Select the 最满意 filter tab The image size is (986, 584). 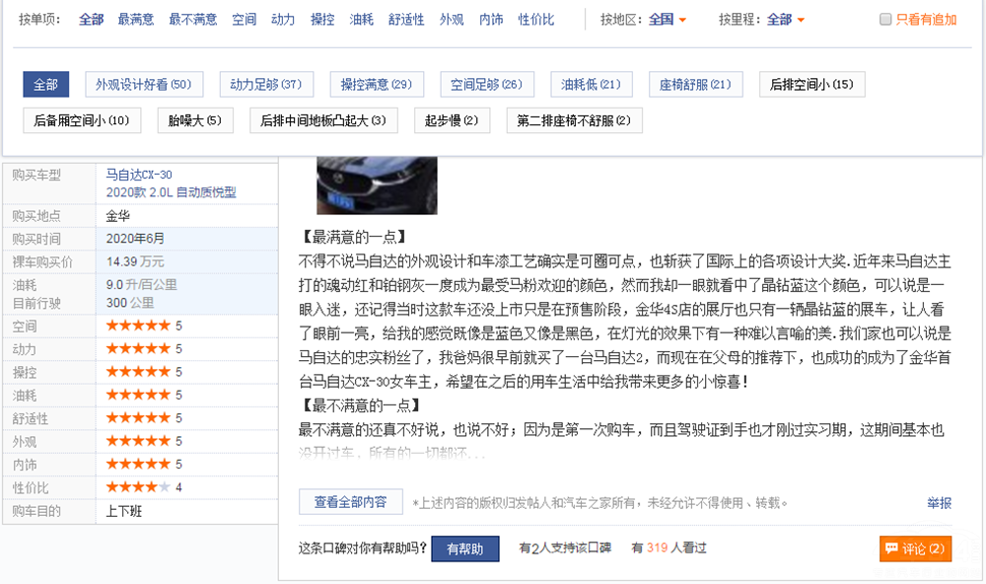pyautogui.click(x=135, y=20)
